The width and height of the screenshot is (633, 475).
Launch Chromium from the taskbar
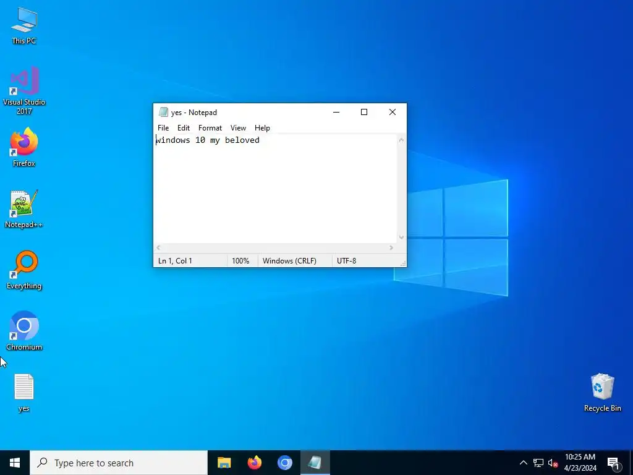click(284, 463)
